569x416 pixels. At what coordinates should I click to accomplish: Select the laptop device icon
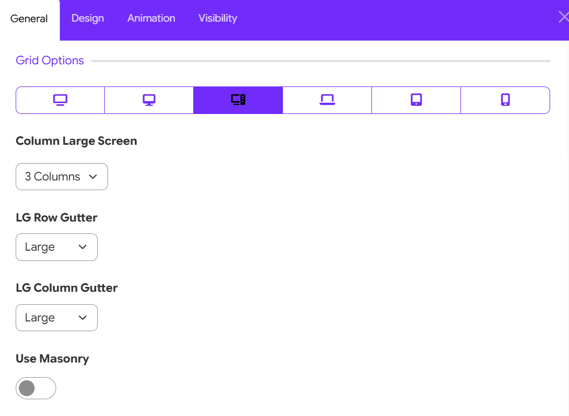[327, 100]
